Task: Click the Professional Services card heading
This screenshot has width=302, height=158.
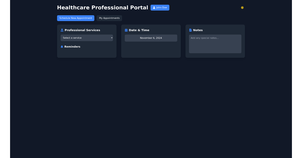Action: click(x=82, y=30)
